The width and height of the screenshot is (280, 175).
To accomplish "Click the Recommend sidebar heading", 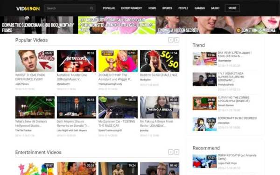I will click(206, 148).
